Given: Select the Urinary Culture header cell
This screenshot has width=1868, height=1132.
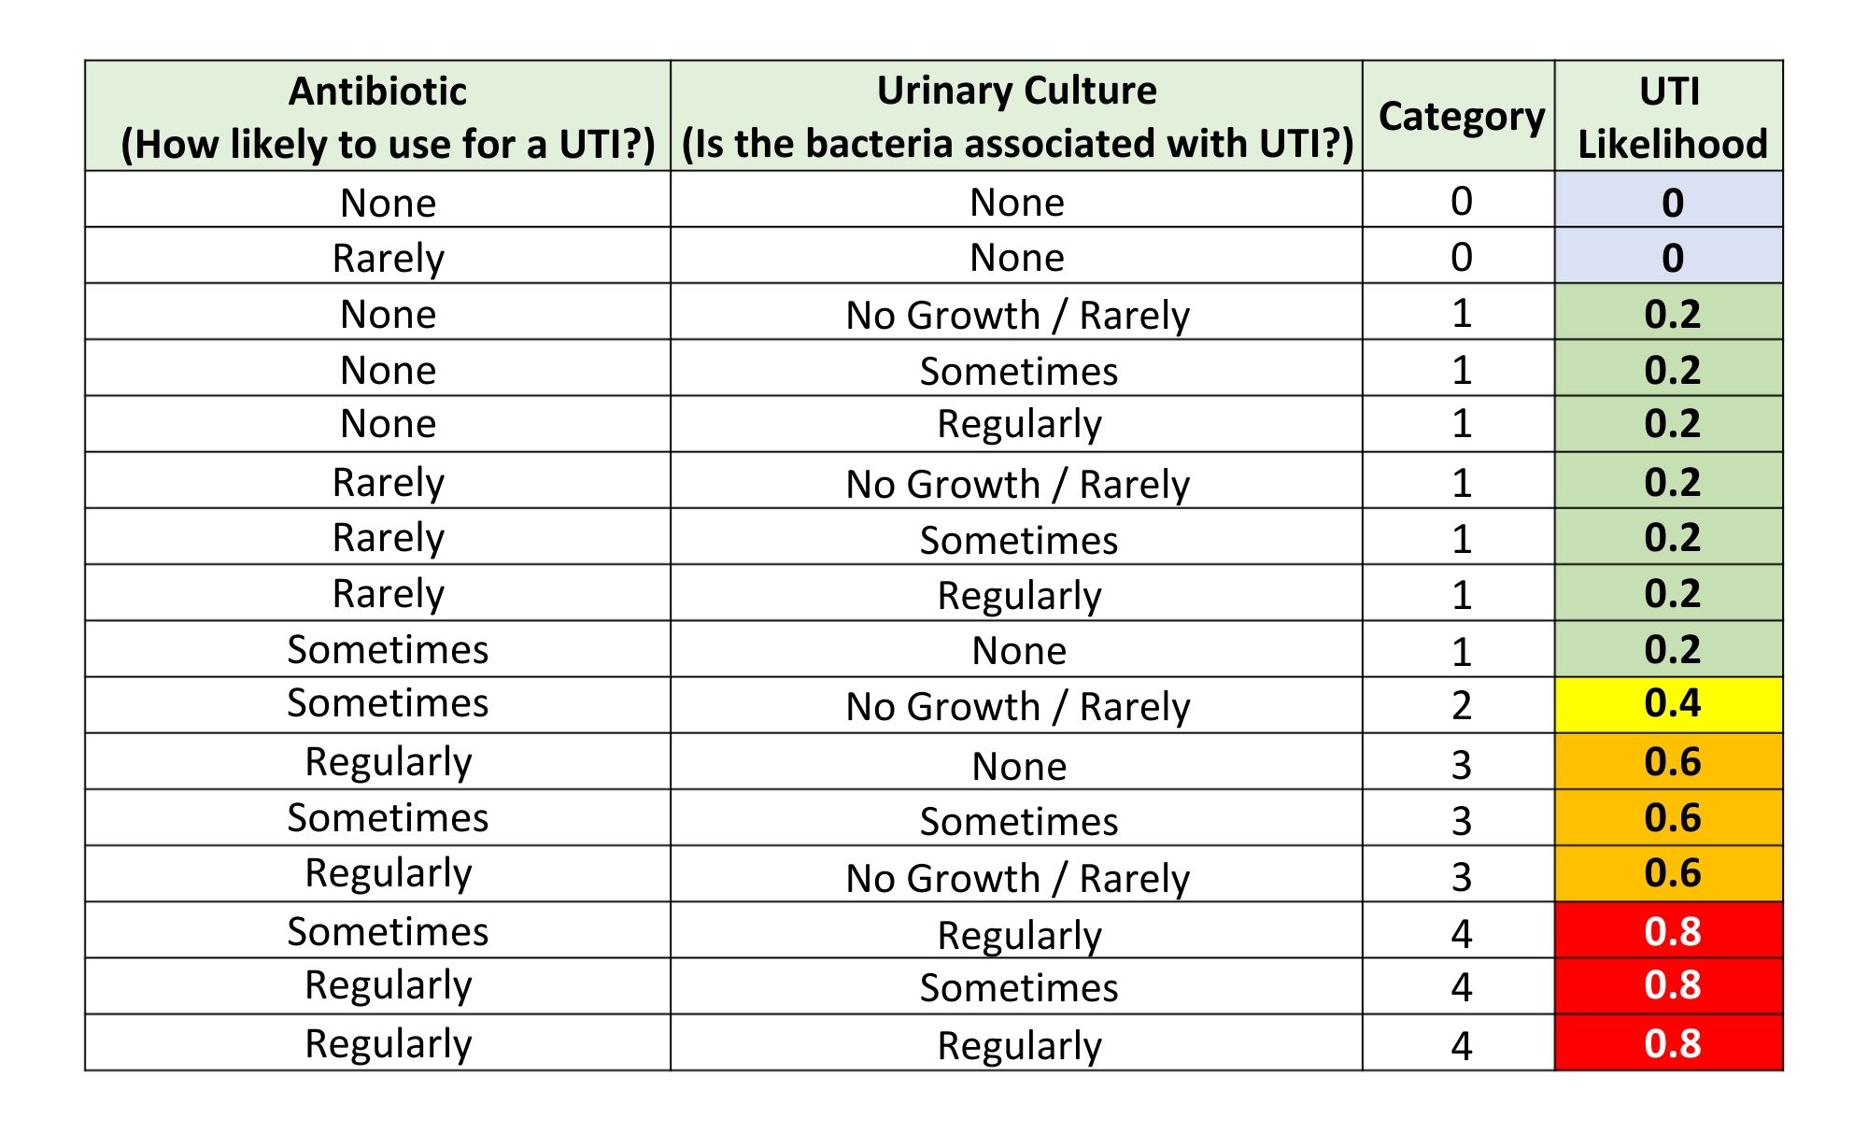Looking at the screenshot, I should pyautogui.click(x=1017, y=117).
